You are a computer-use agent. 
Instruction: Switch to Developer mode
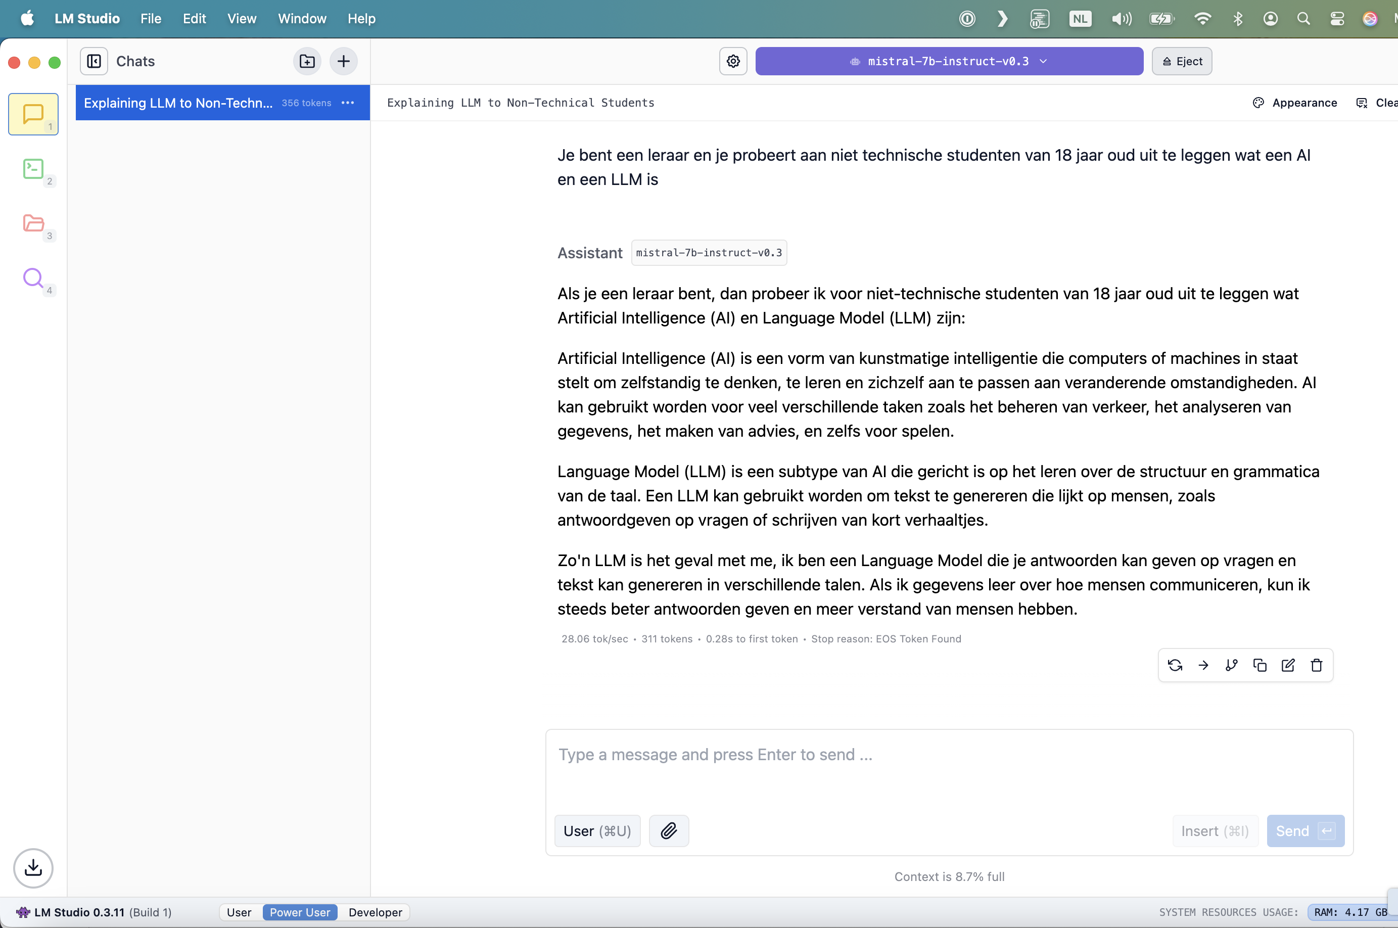pyautogui.click(x=375, y=912)
